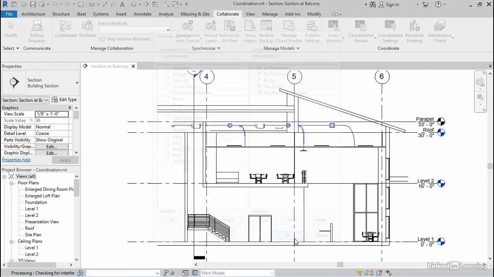Collapse the Floor Plans tree node

pos(12,183)
